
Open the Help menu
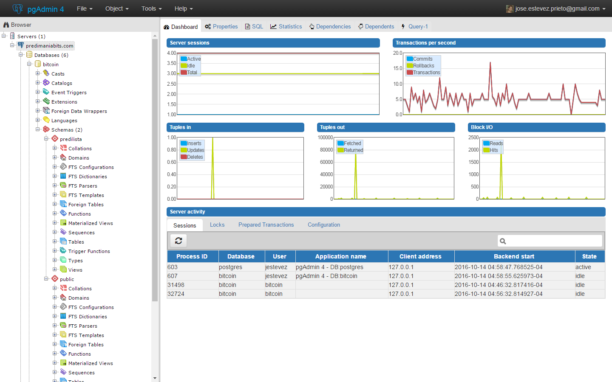point(184,8)
